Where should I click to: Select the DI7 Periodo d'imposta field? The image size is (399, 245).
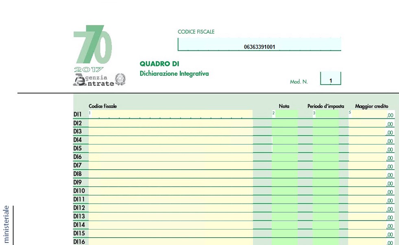pyautogui.click(x=326, y=165)
